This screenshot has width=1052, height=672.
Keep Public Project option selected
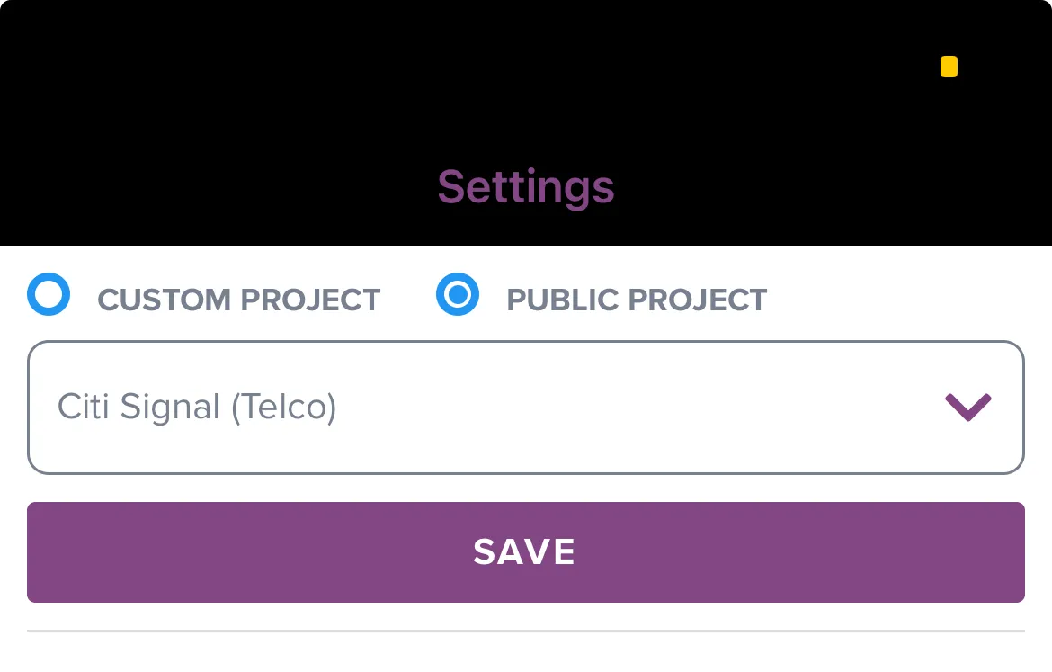pos(458,294)
